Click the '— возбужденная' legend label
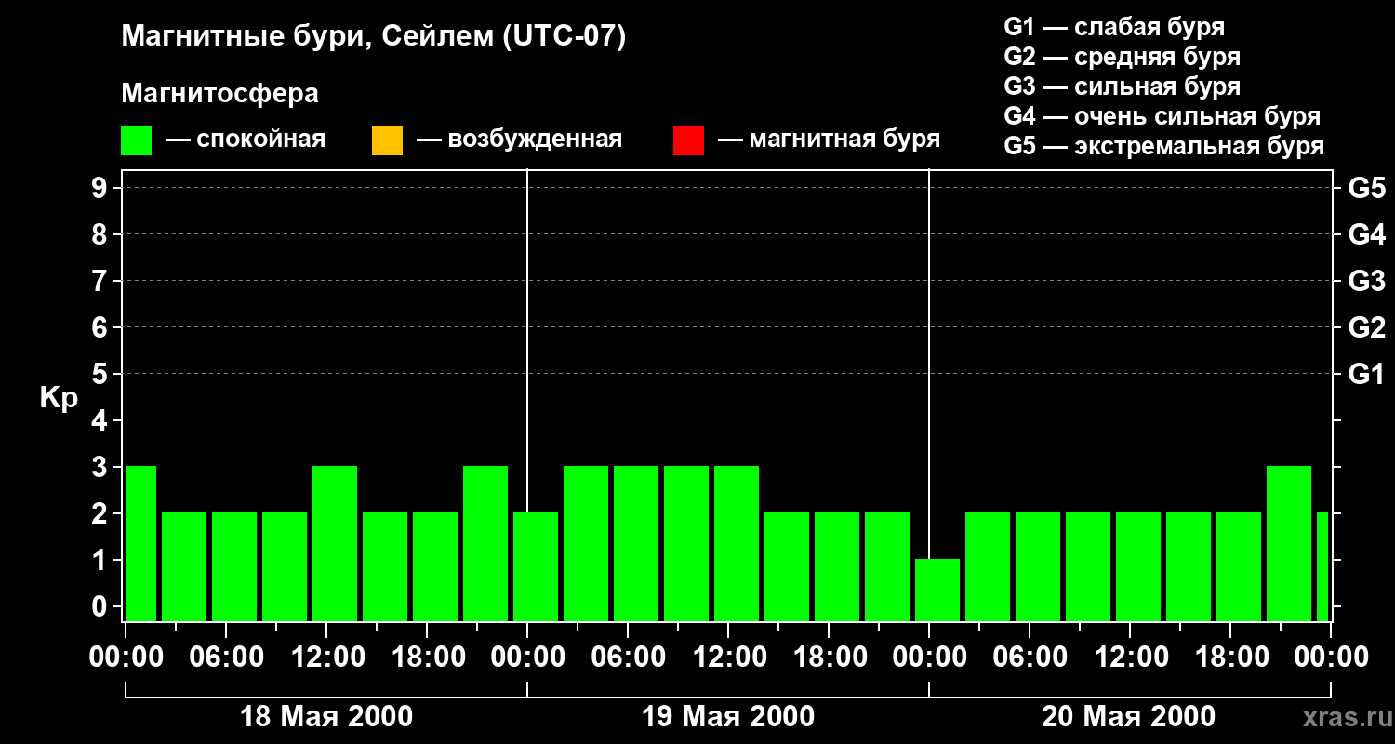This screenshot has height=744, width=1395. coord(519,139)
